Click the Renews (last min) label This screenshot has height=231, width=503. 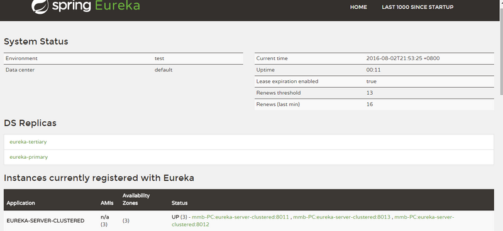[x=278, y=104]
